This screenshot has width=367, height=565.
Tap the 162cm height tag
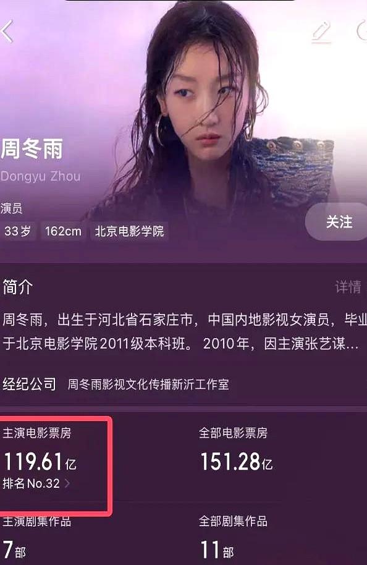pyautogui.click(x=63, y=231)
